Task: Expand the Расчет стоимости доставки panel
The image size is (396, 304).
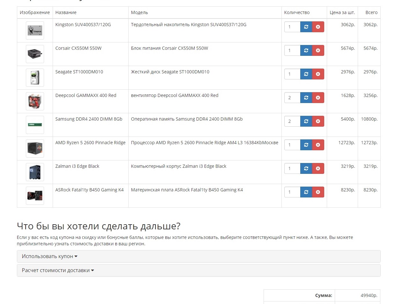Action: click(x=198, y=271)
